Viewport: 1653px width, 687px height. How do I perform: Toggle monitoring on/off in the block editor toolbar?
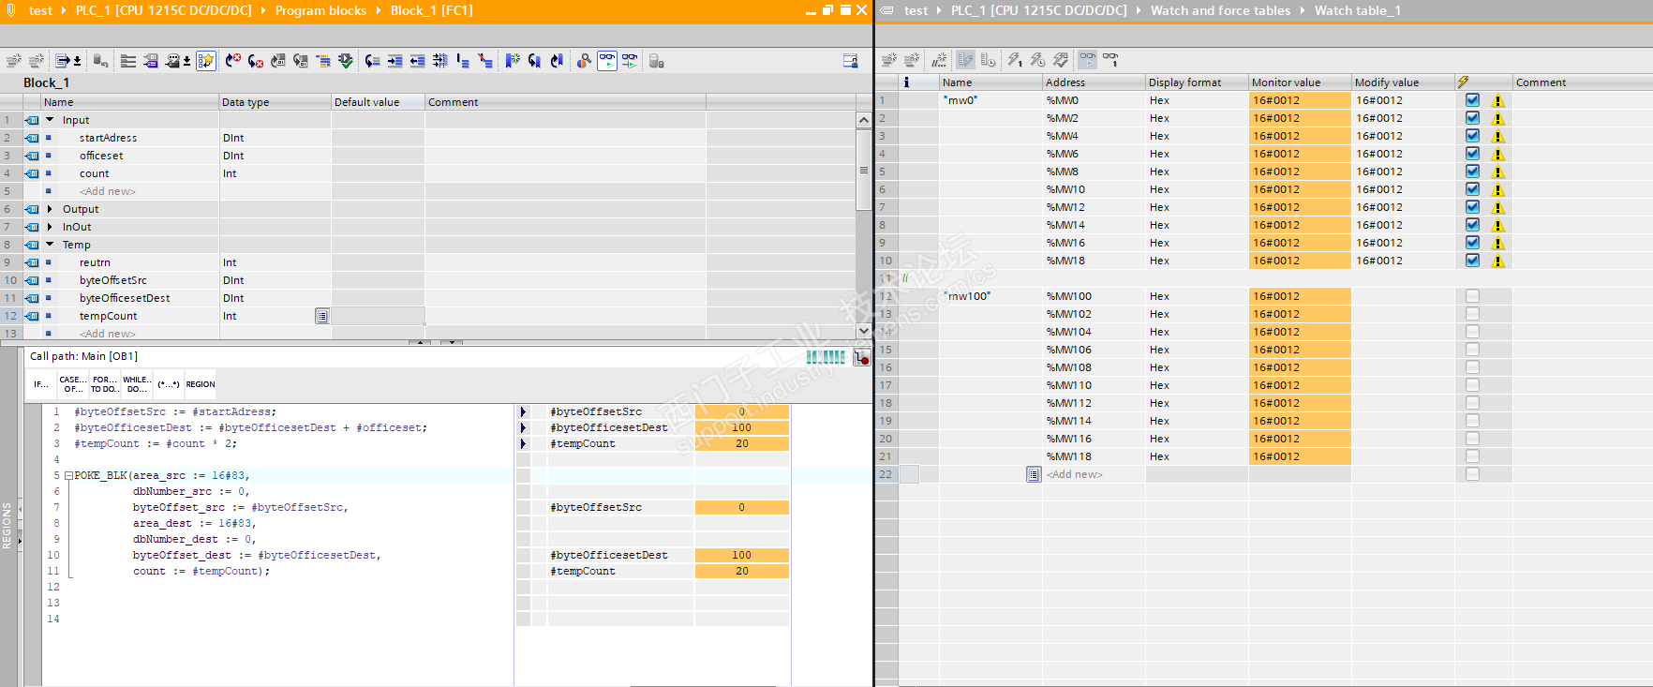pos(607,61)
